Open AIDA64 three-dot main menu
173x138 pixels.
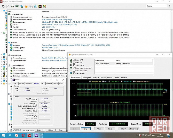coord(170,6)
